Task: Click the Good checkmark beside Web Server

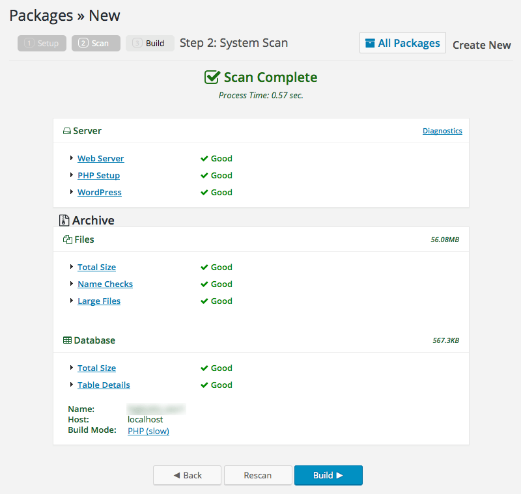Action: tap(203, 158)
